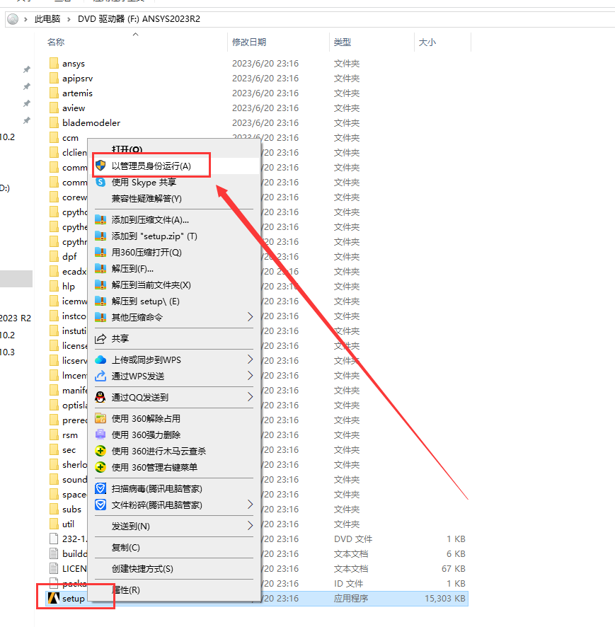The width and height of the screenshot is (615, 627).
Task: Select the dpf folder
Action: coord(69,257)
